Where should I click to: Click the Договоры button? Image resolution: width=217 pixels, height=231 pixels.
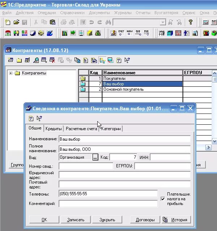(x=145, y=220)
